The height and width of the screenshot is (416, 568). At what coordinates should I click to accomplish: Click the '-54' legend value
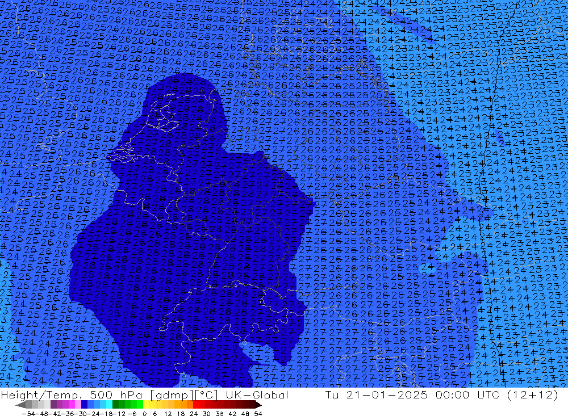[x=28, y=414]
